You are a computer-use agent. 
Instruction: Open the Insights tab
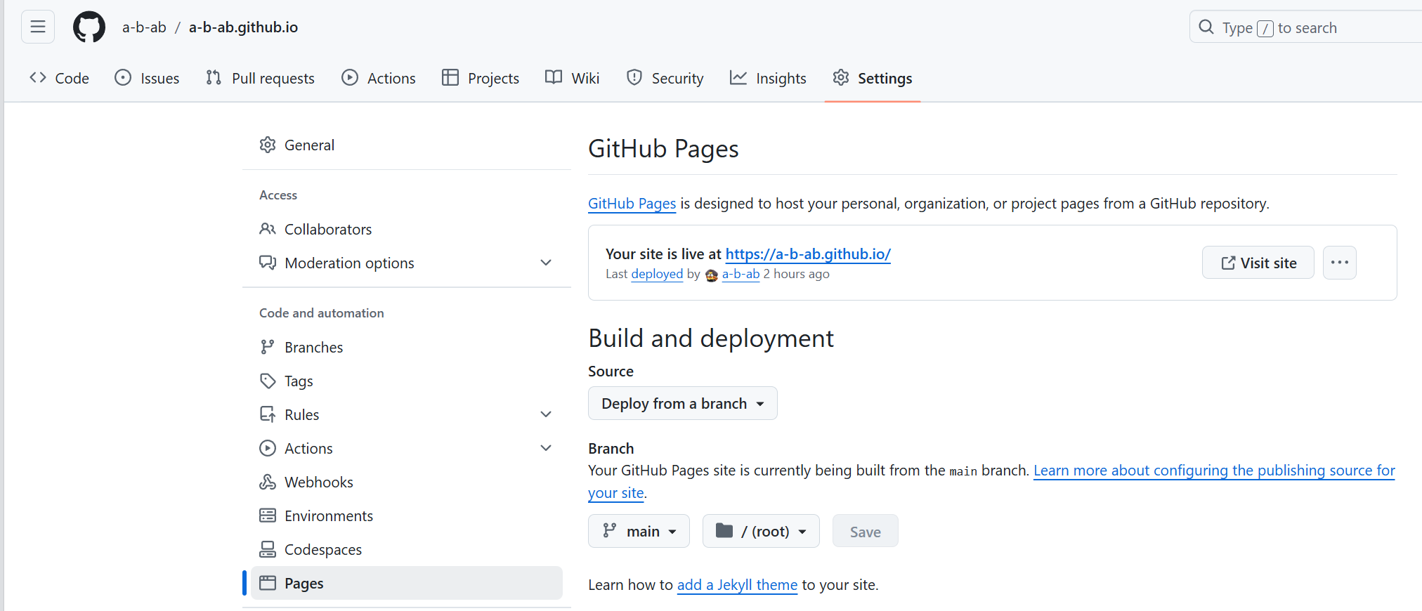tap(768, 78)
